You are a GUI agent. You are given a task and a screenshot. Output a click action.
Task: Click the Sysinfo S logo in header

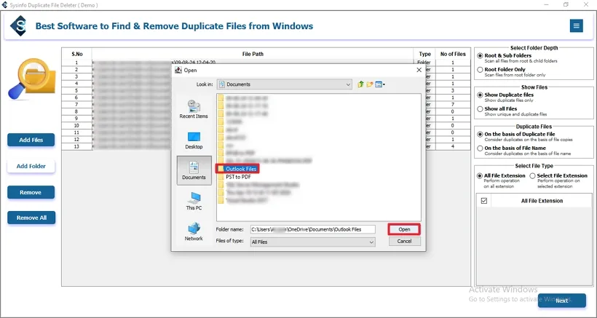pyautogui.click(x=18, y=26)
